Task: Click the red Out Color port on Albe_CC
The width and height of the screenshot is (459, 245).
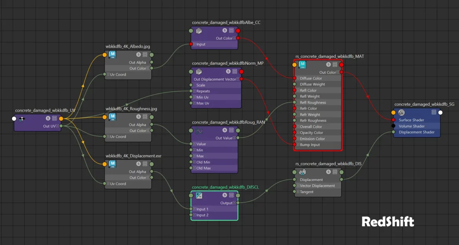Action: click(238, 38)
